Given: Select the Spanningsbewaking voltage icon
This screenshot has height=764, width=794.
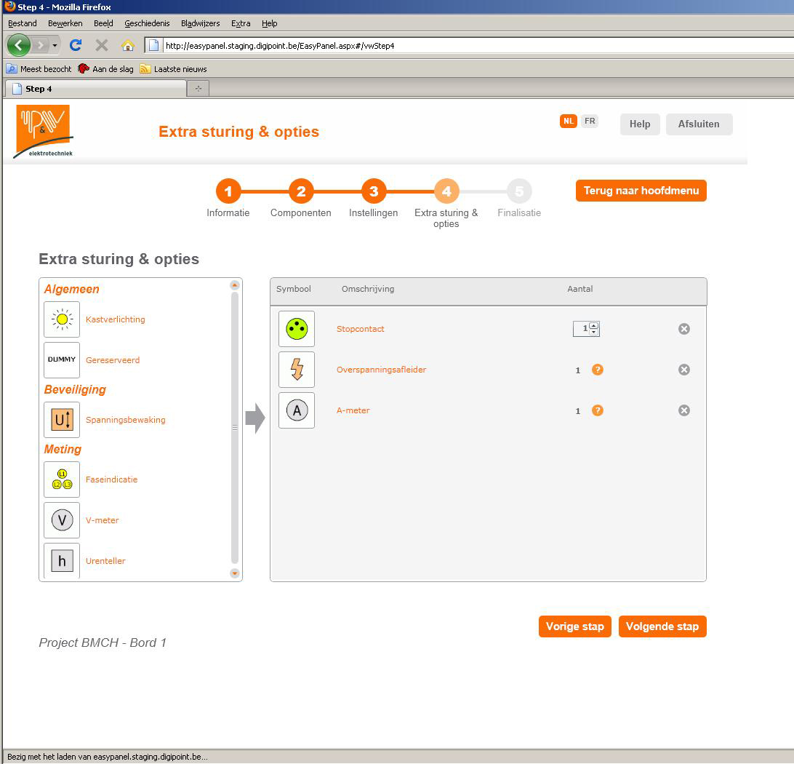Looking at the screenshot, I should [x=62, y=420].
